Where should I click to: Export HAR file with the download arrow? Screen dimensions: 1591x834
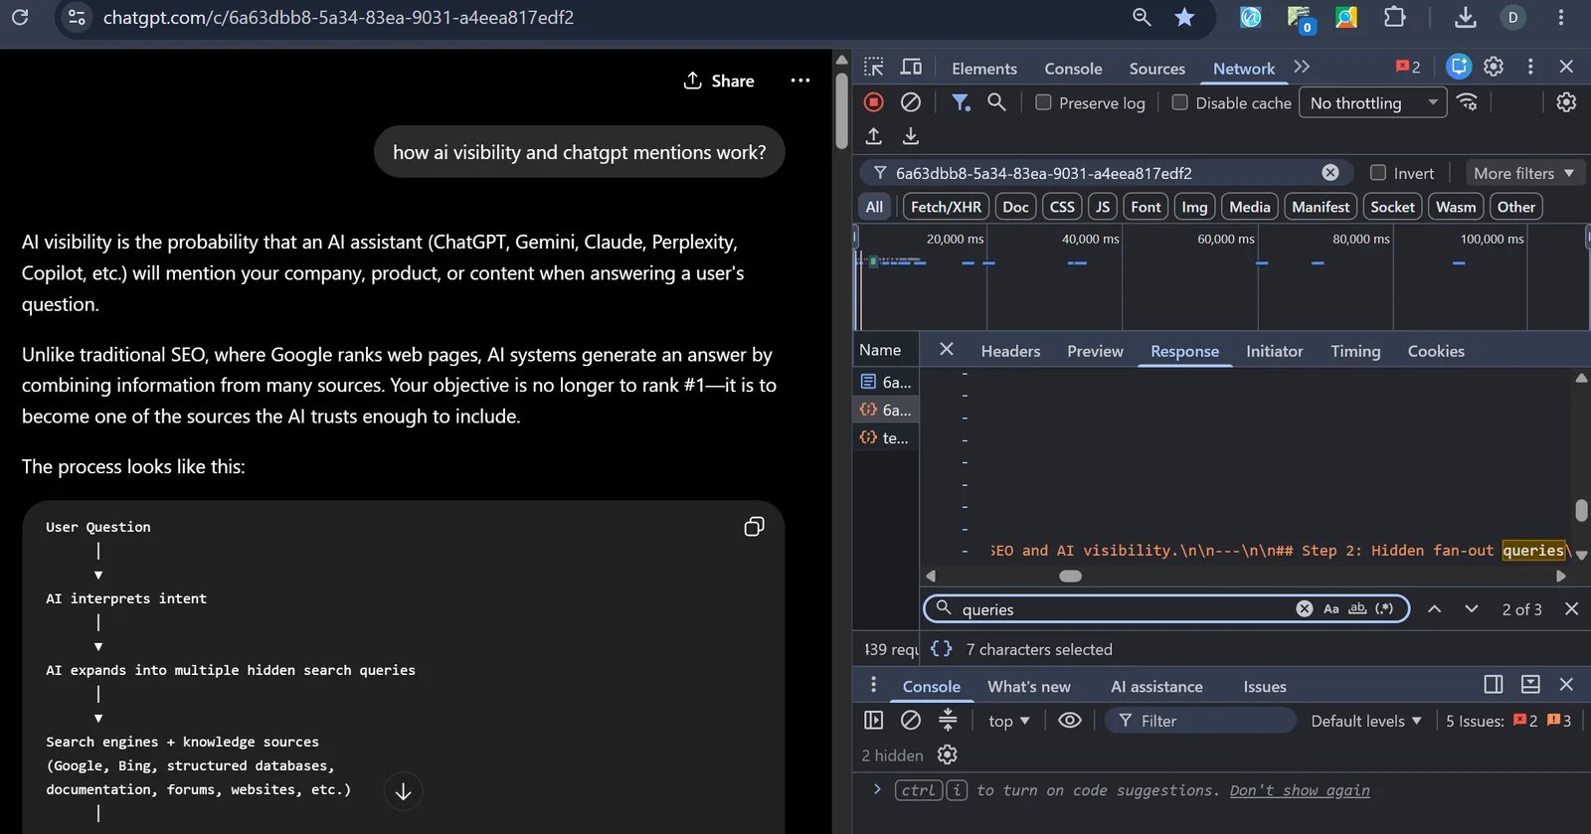[x=910, y=136]
